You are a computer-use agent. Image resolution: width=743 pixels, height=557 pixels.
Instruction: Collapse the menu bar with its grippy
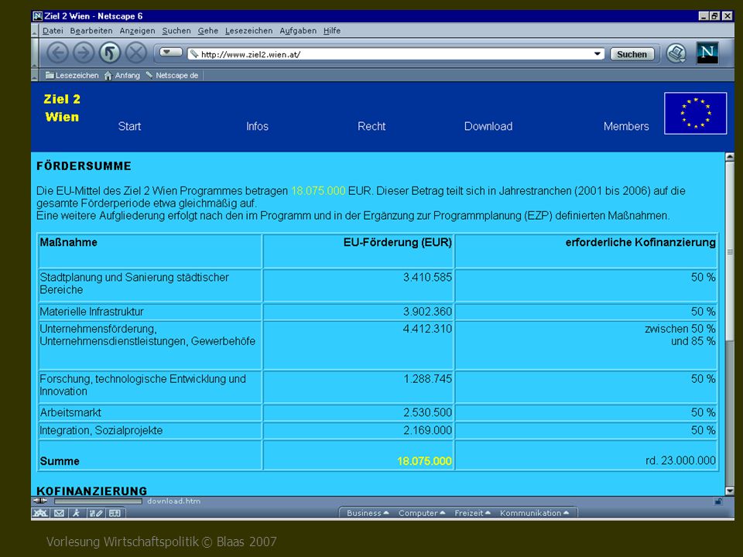point(34,31)
